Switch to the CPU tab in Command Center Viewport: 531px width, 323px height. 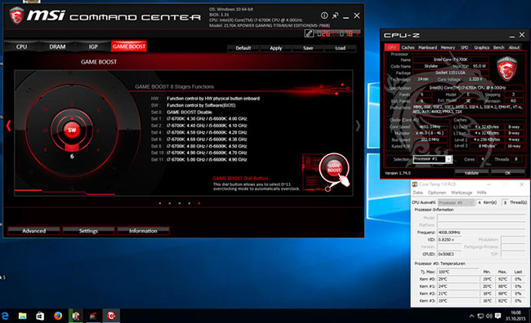[x=21, y=46]
